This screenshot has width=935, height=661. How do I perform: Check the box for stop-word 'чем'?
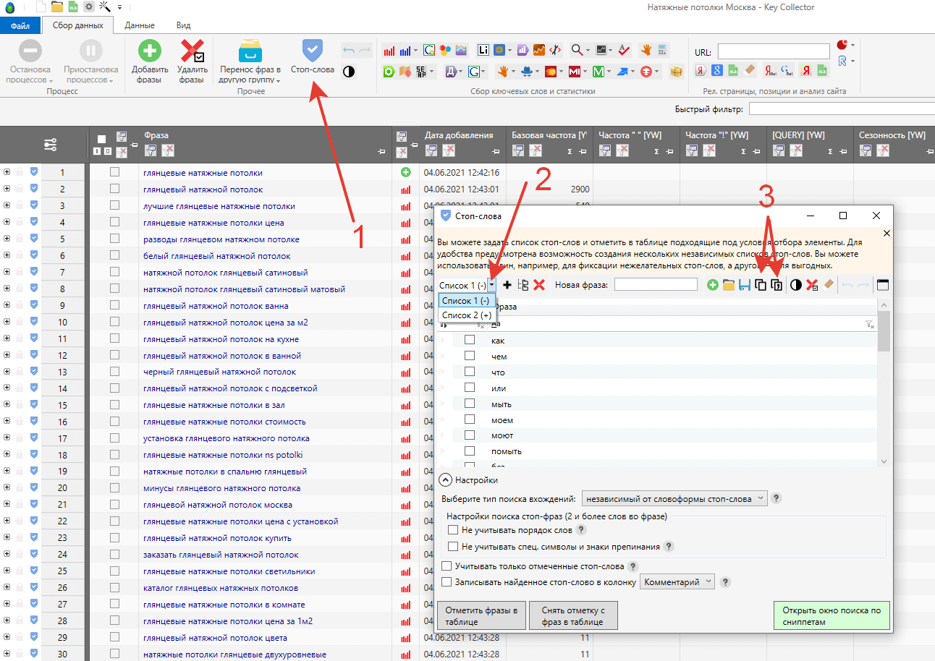coord(470,357)
